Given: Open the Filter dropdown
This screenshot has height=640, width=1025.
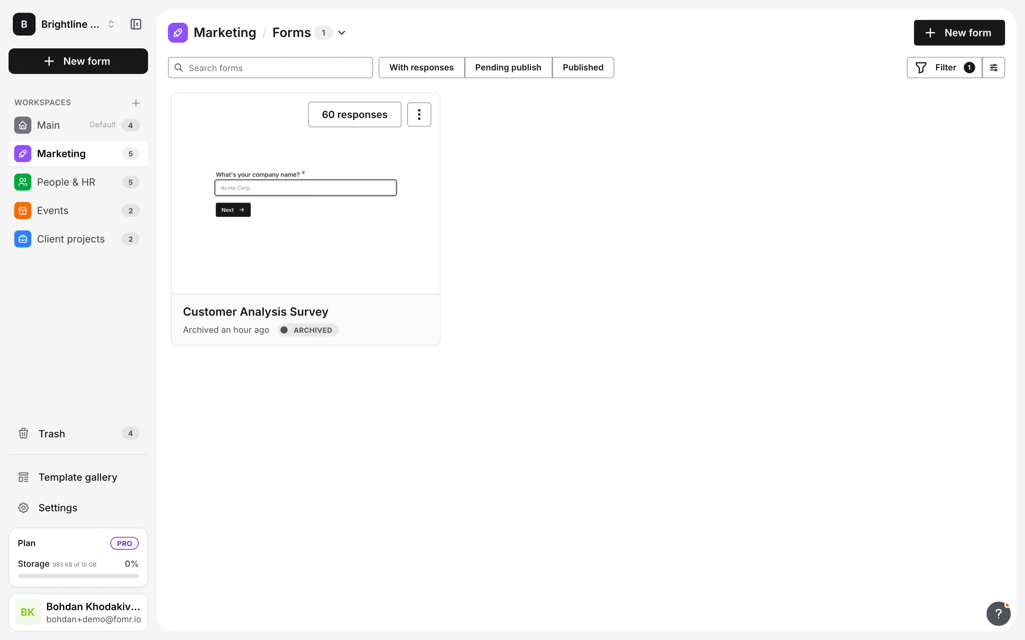Looking at the screenshot, I should coord(944,67).
